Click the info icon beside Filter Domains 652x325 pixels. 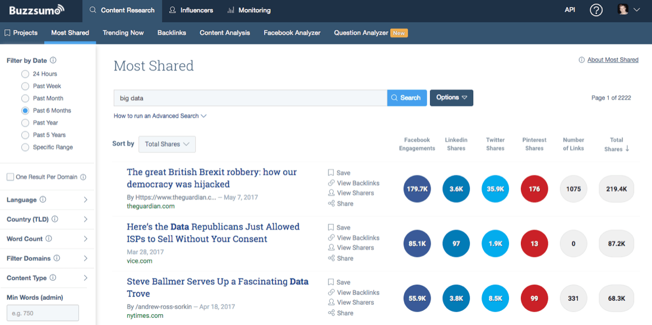pyautogui.click(x=57, y=258)
